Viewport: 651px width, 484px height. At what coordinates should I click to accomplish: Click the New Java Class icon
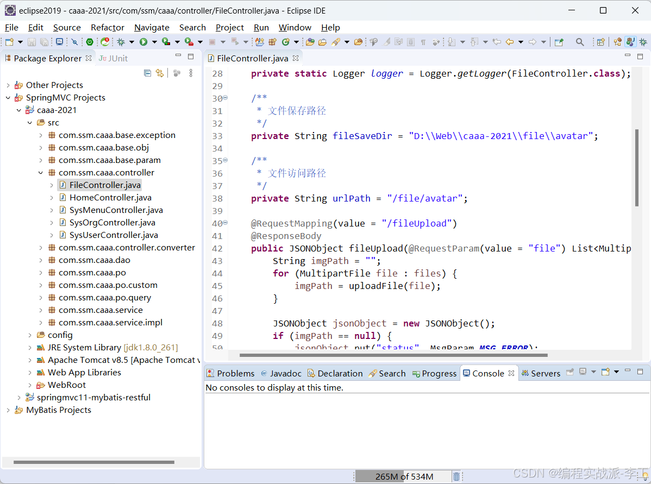(x=285, y=42)
